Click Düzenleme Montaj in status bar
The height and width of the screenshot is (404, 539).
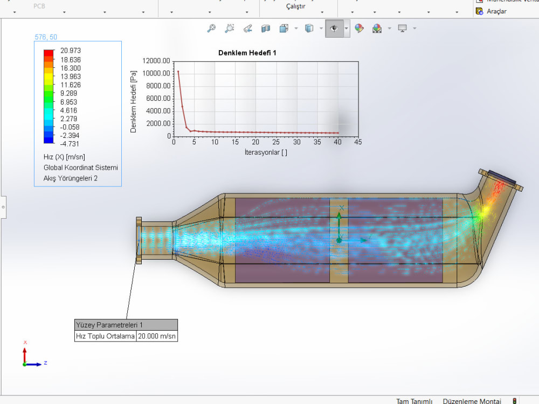472,401
